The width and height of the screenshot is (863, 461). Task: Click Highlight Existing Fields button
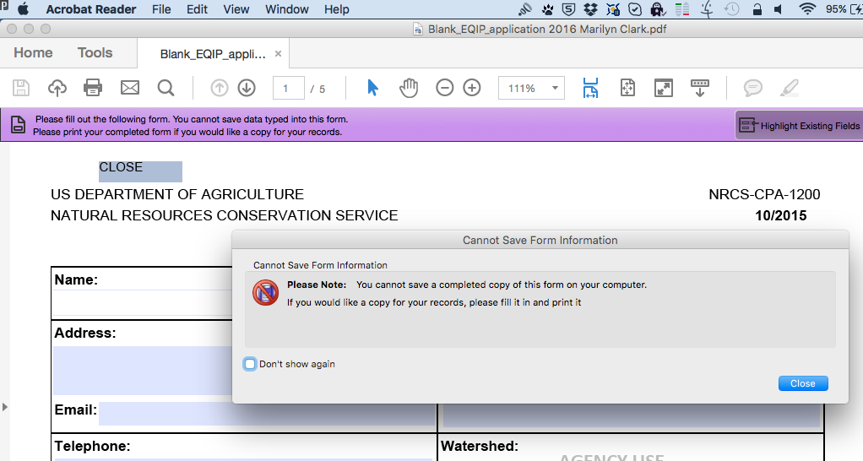(799, 126)
